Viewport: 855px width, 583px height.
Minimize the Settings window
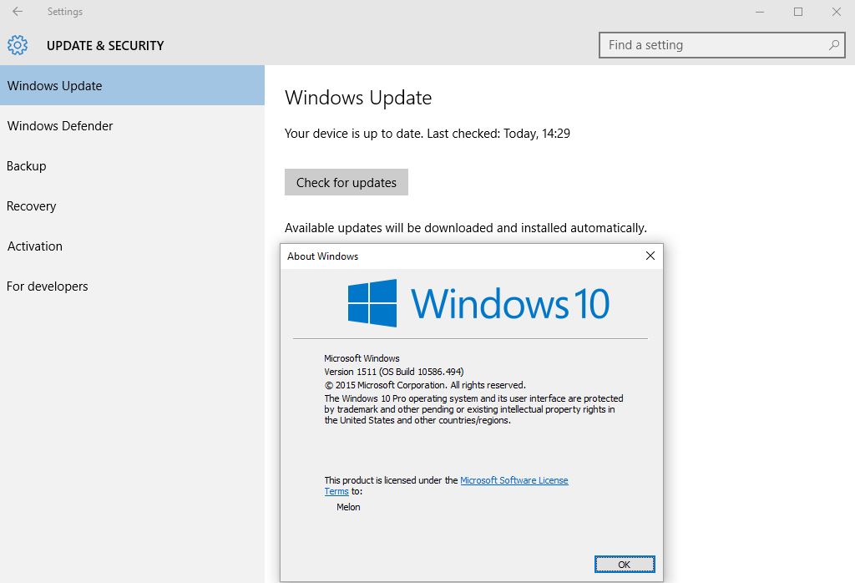click(760, 12)
